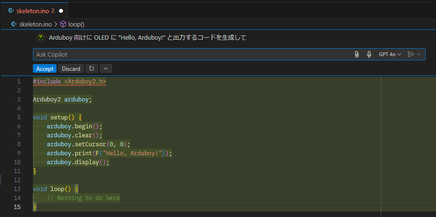Viewport: 436px width, 217px height.
Task: Focus the Ask Copilot input field
Action: pyautogui.click(x=192, y=54)
